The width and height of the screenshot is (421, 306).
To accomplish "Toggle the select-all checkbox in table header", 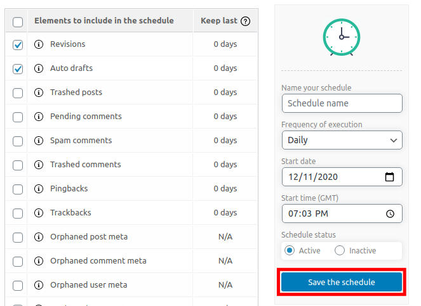I will tap(18, 22).
